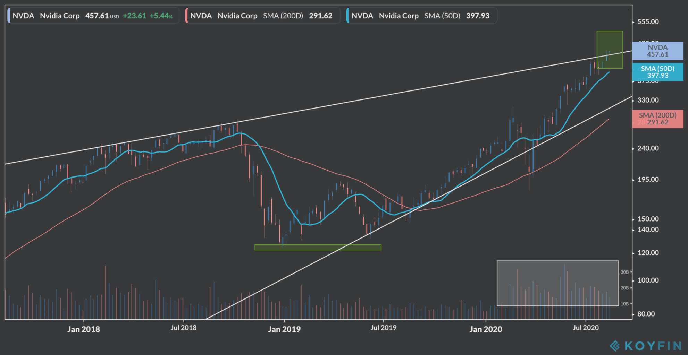Click the 195.00 price axis label
This screenshot has width=688, height=355.
[x=648, y=180]
